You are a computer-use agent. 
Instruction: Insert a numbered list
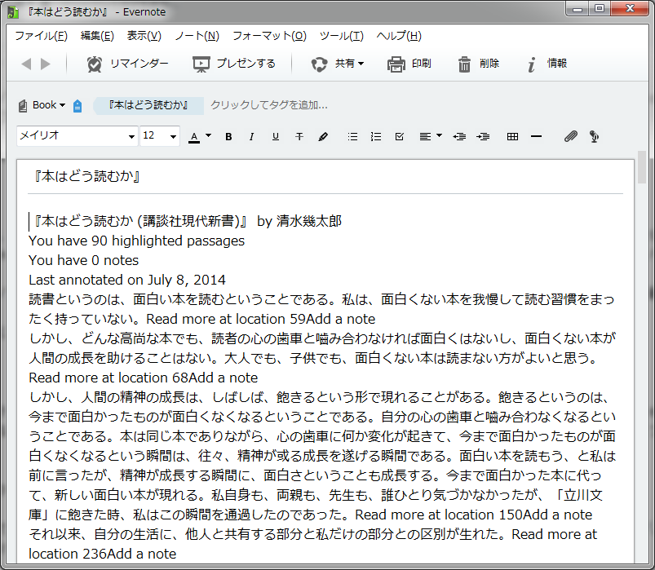click(376, 136)
